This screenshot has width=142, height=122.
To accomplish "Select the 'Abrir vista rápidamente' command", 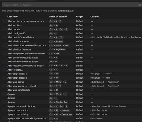I will pos(19,90).
